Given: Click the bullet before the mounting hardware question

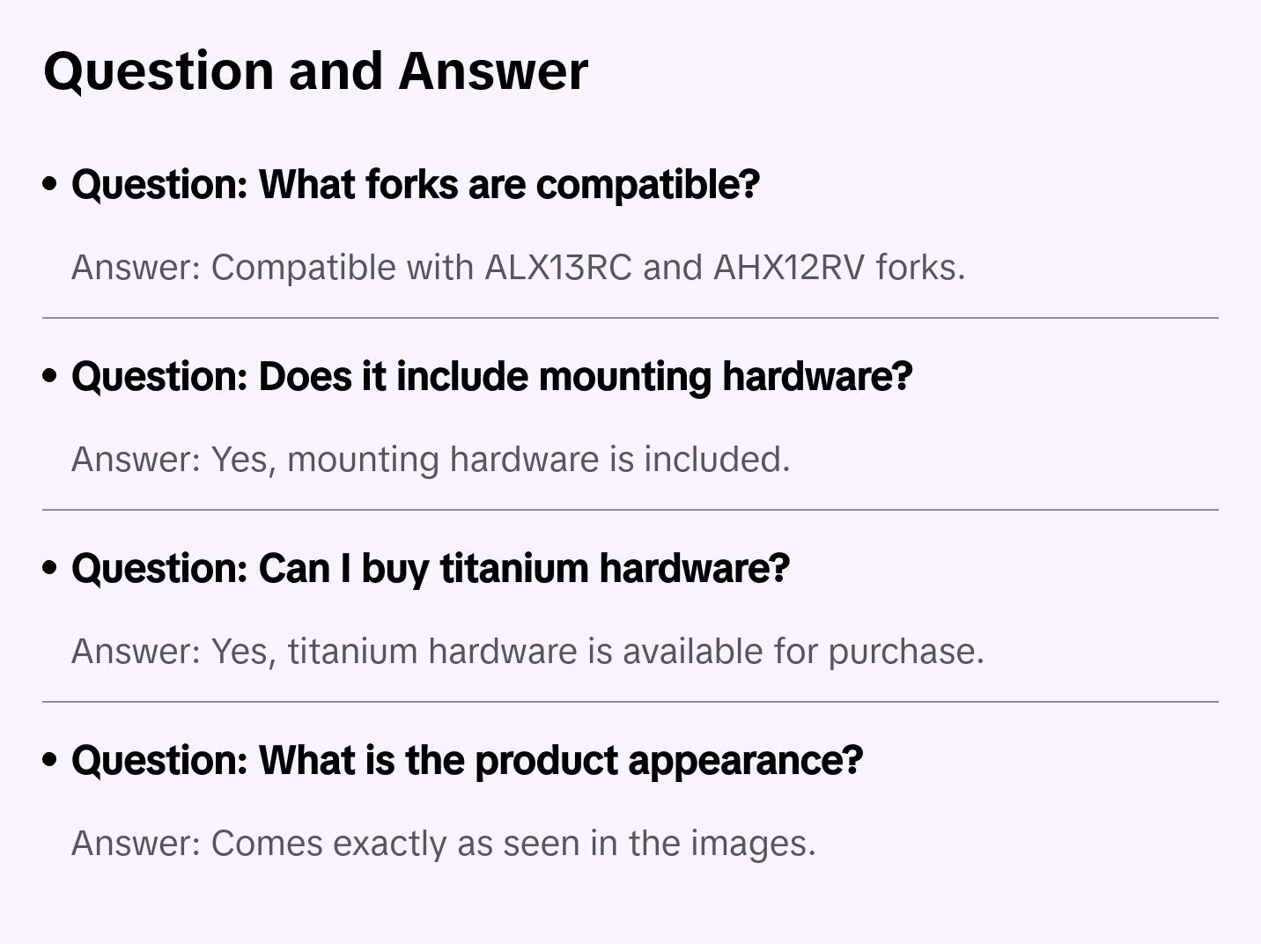Looking at the screenshot, I should 50,376.
